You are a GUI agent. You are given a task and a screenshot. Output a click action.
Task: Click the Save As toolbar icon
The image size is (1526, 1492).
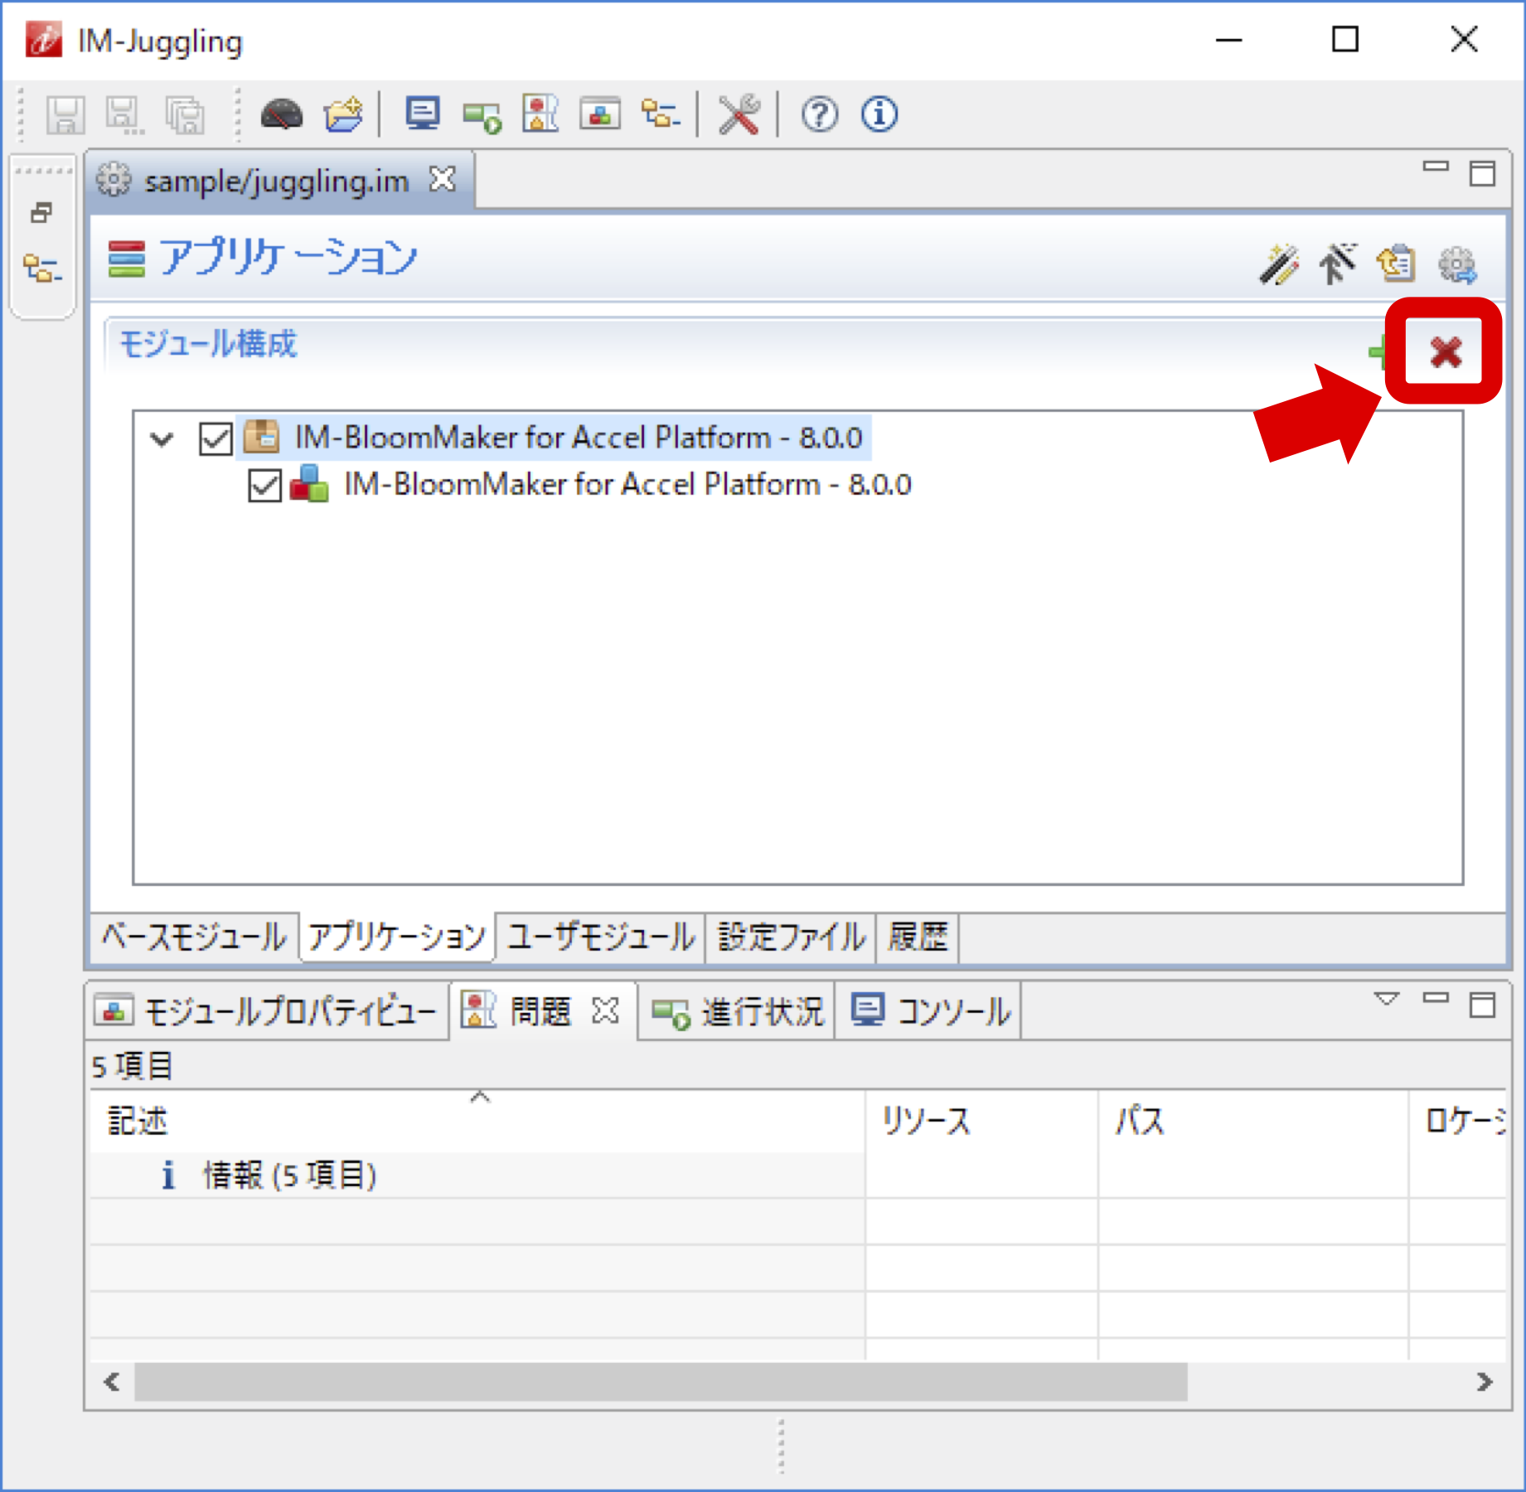tap(125, 114)
